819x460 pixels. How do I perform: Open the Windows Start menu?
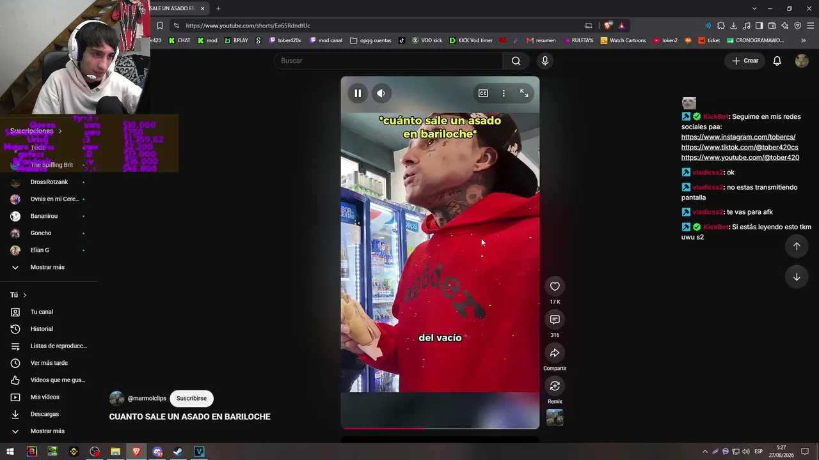[10, 452]
